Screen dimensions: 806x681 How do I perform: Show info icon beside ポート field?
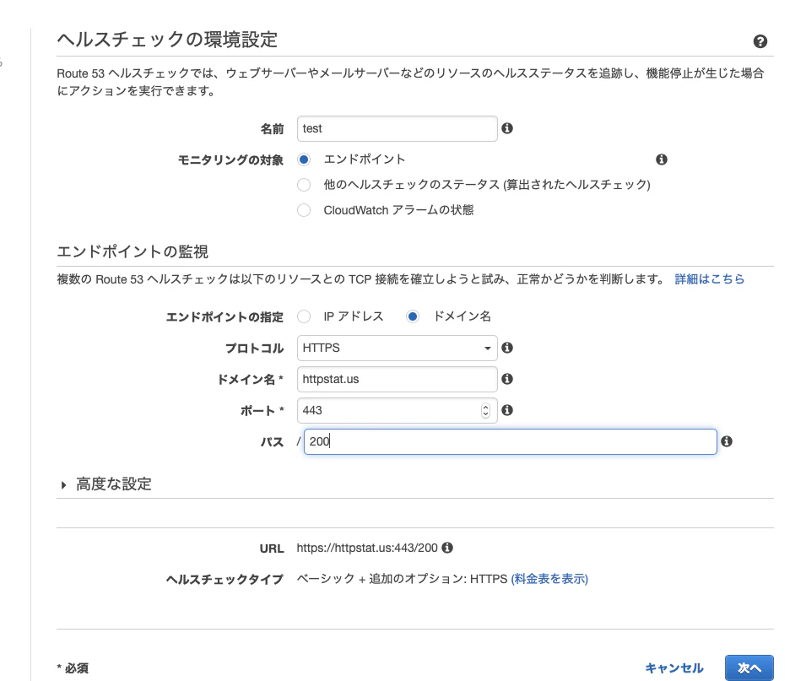(507, 410)
